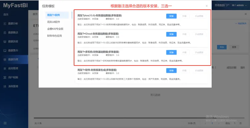Select the 用友T+软件 template category

pos(57,15)
